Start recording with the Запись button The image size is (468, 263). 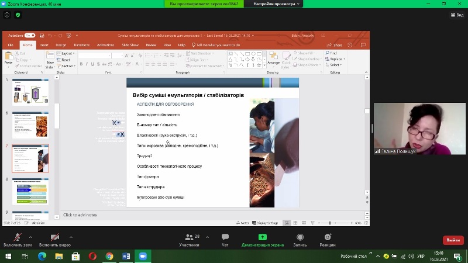tap(300, 240)
